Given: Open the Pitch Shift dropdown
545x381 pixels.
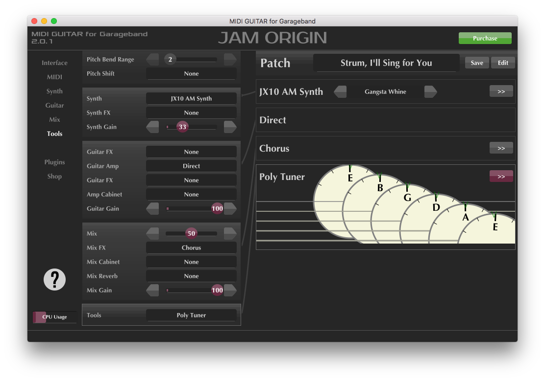Looking at the screenshot, I should pos(191,73).
